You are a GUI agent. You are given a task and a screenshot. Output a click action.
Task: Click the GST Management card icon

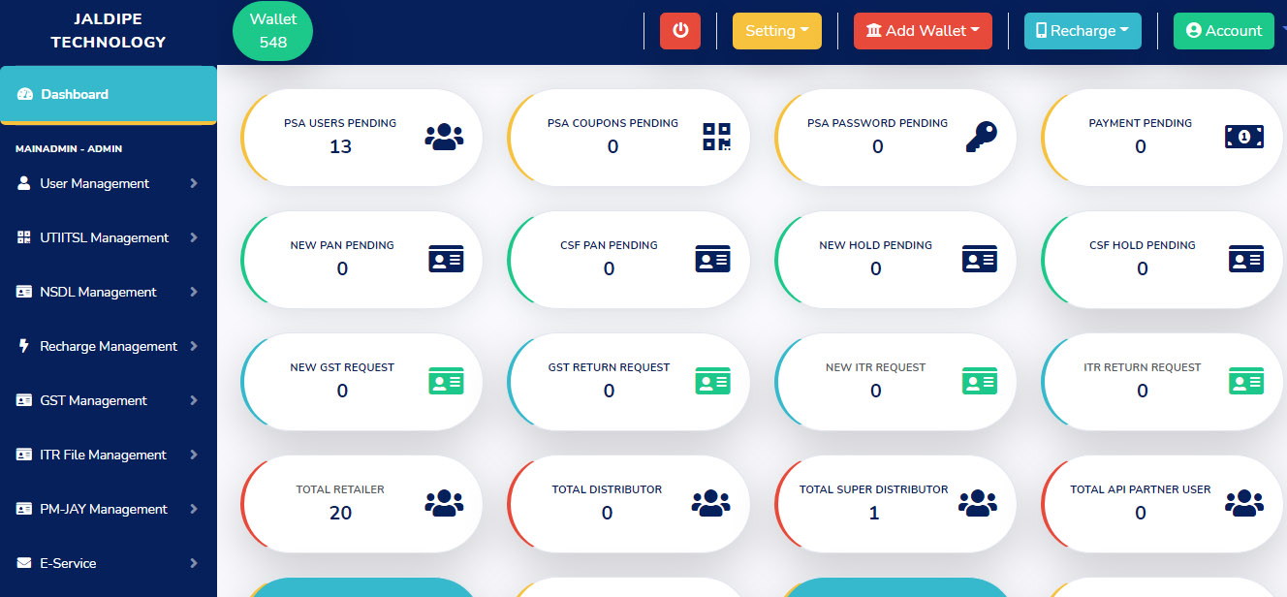point(24,400)
